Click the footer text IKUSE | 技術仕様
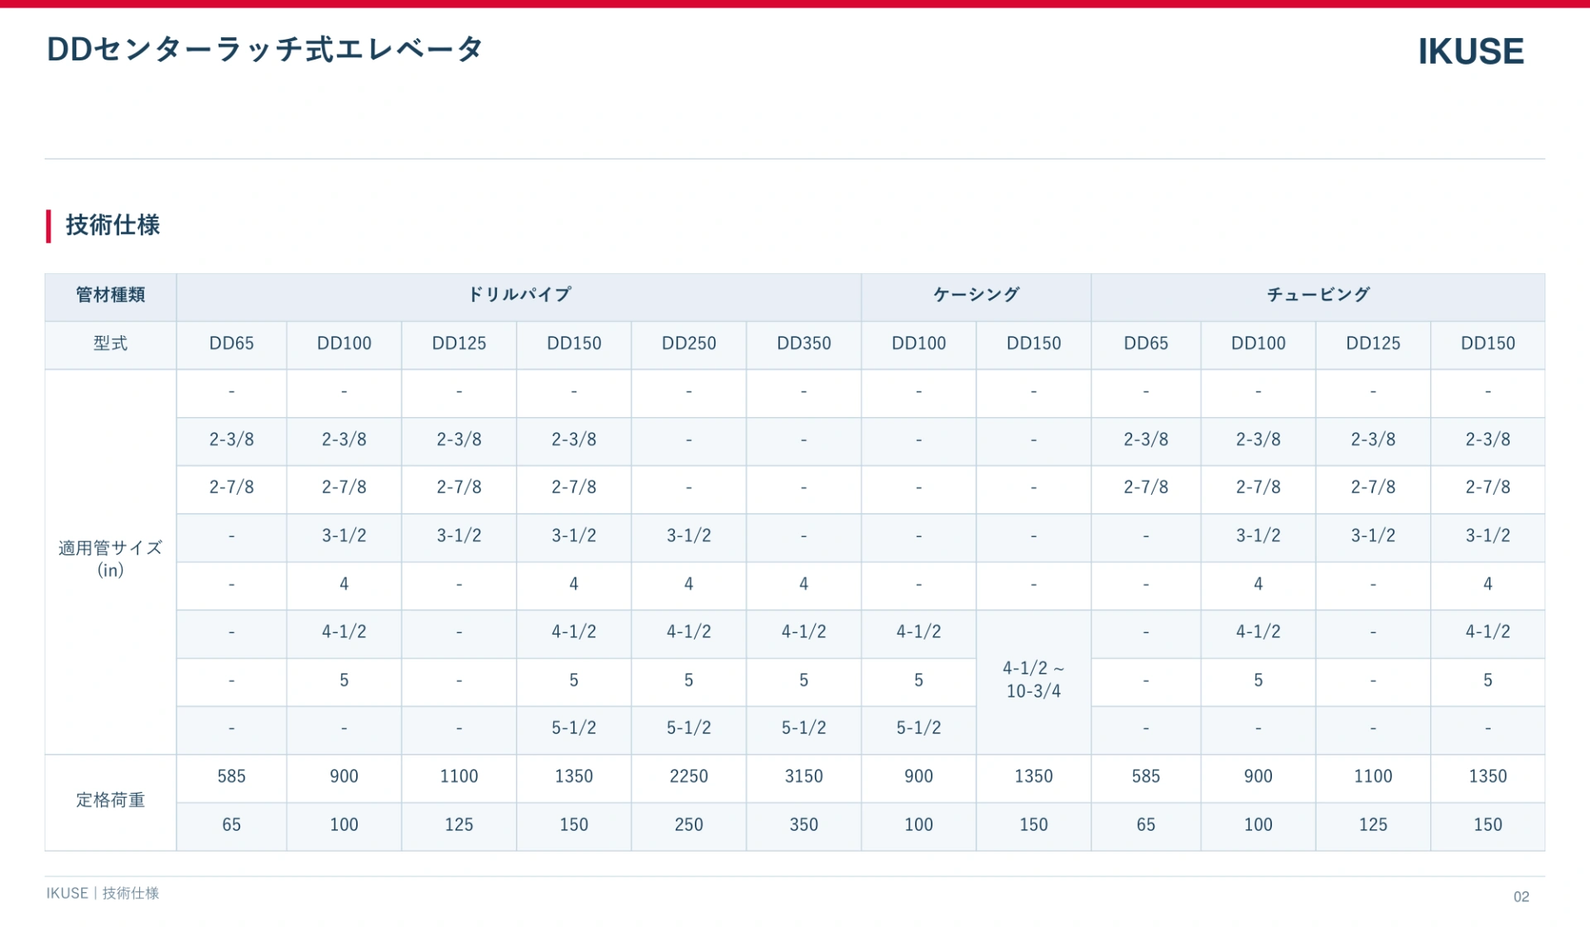 click(x=103, y=894)
